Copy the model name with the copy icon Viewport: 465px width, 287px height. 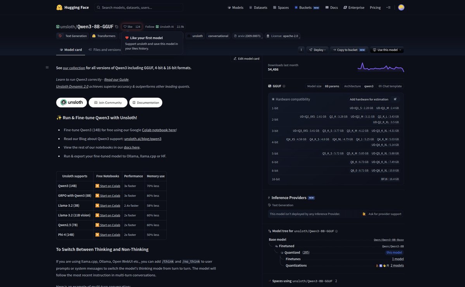[x=117, y=27]
